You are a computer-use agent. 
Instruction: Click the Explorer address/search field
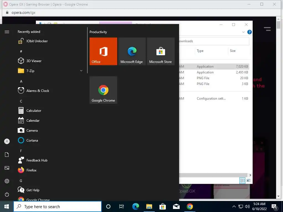click(214, 41)
